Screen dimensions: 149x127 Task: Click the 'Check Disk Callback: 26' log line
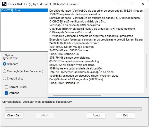[64, 54]
